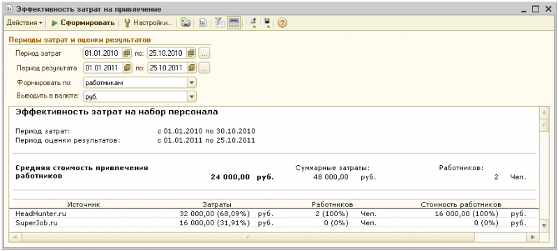Click the Затраты column header

(x=217, y=204)
